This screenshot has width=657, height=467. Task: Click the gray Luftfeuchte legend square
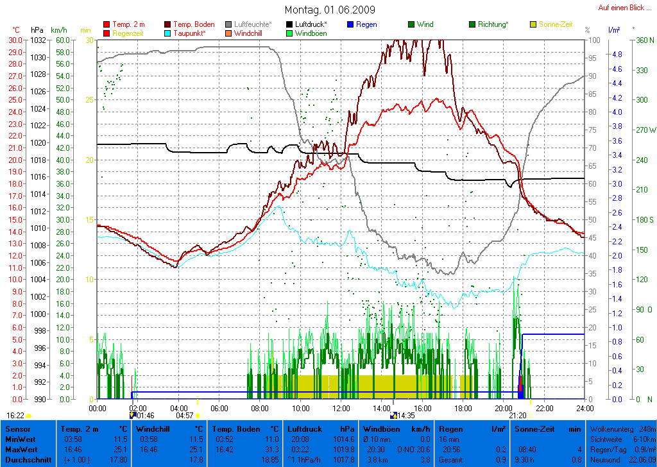point(229,24)
